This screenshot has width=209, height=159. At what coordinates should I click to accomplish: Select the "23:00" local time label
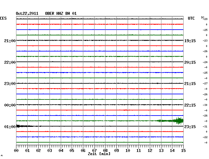point(10,84)
